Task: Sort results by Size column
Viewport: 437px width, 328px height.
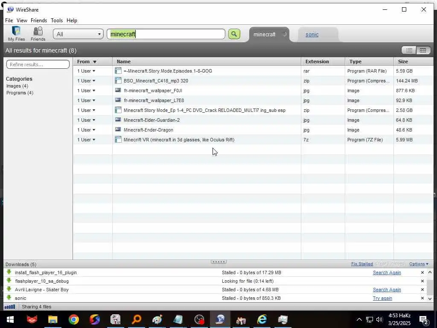Action: tap(414, 61)
